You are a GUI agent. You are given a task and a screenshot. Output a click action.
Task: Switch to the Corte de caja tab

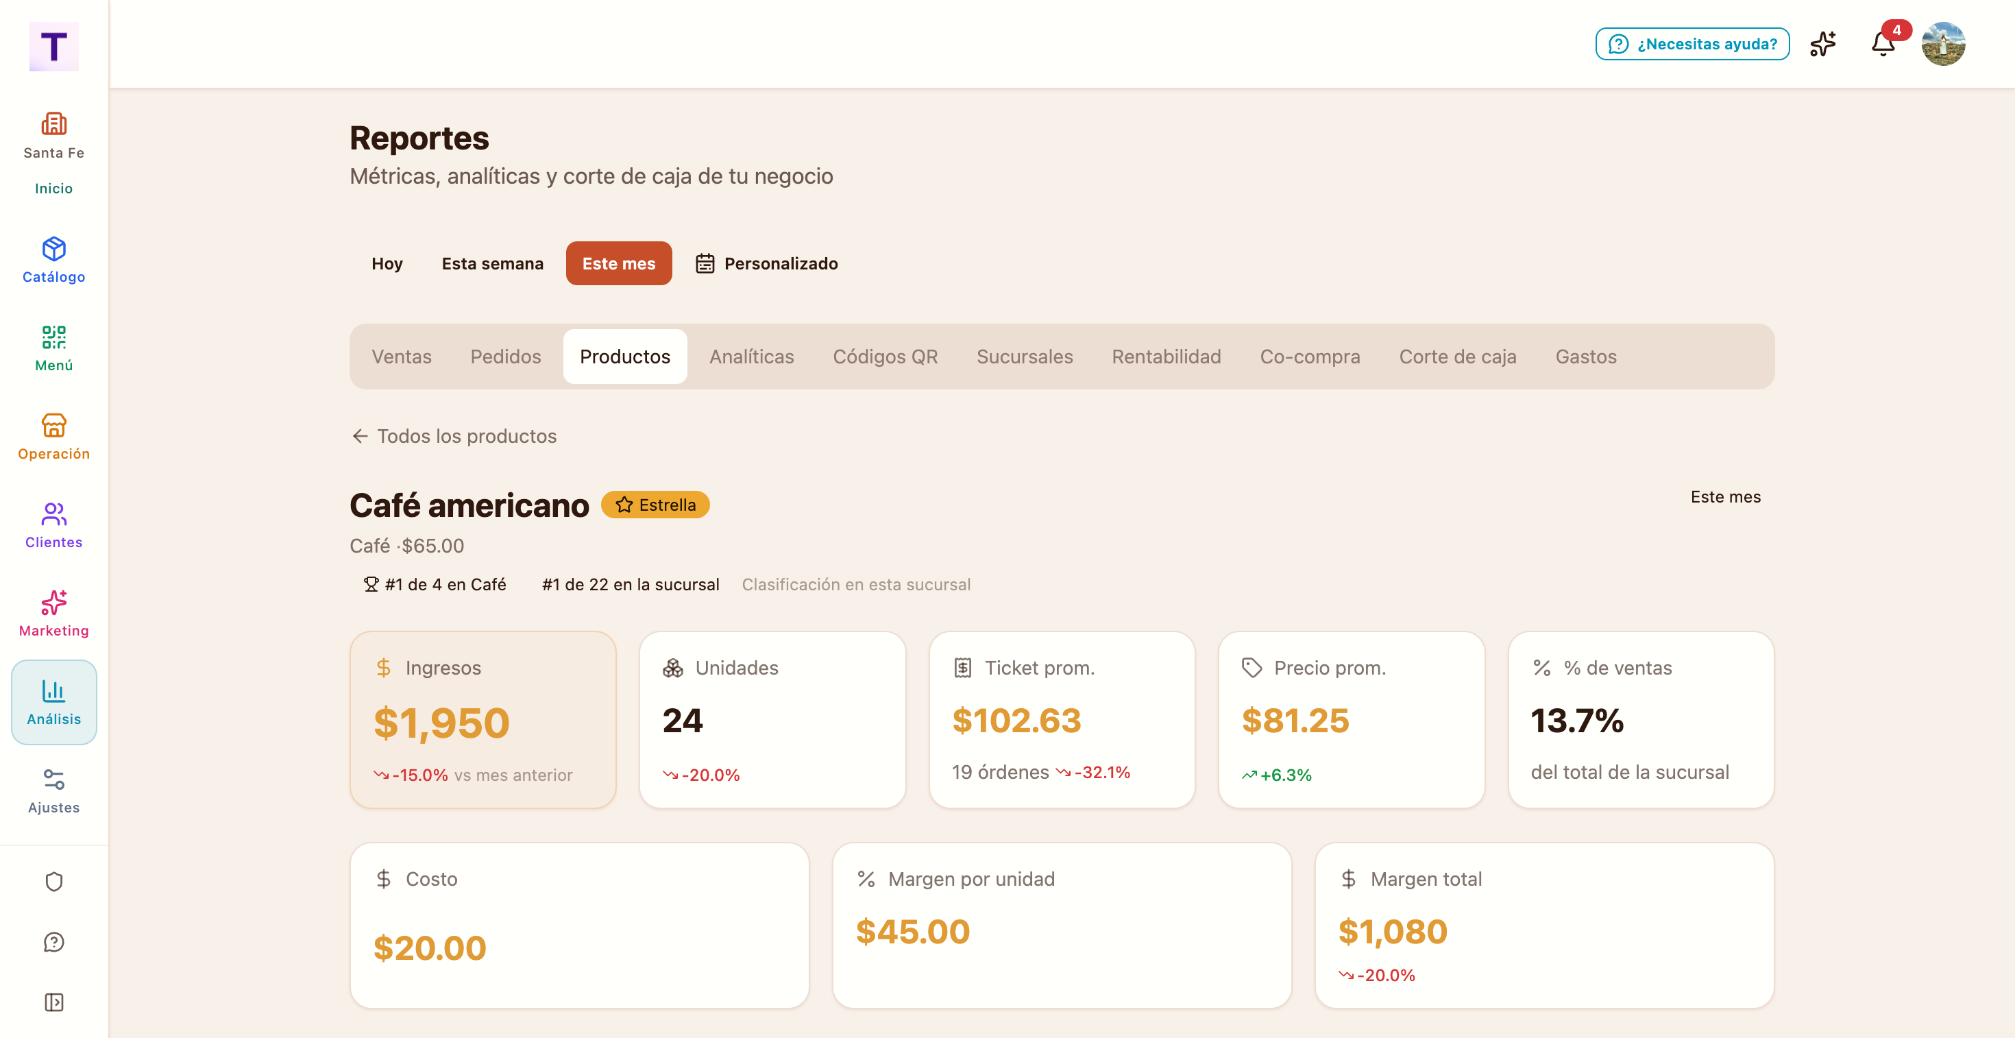[1457, 357]
